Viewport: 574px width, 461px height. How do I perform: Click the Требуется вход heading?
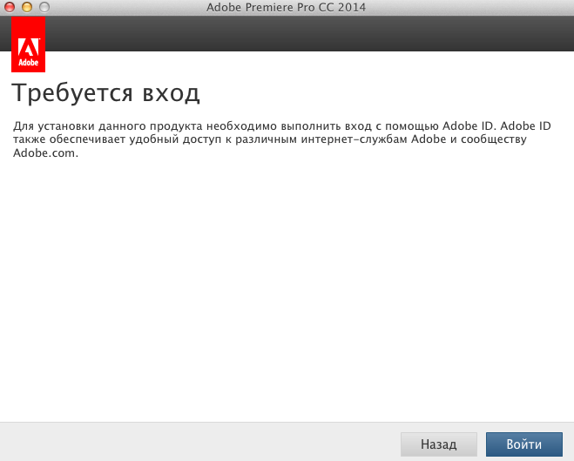pos(105,93)
